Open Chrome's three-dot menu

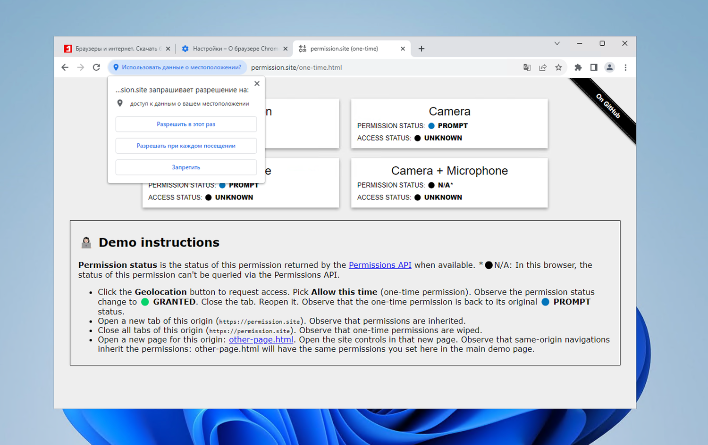(625, 67)
